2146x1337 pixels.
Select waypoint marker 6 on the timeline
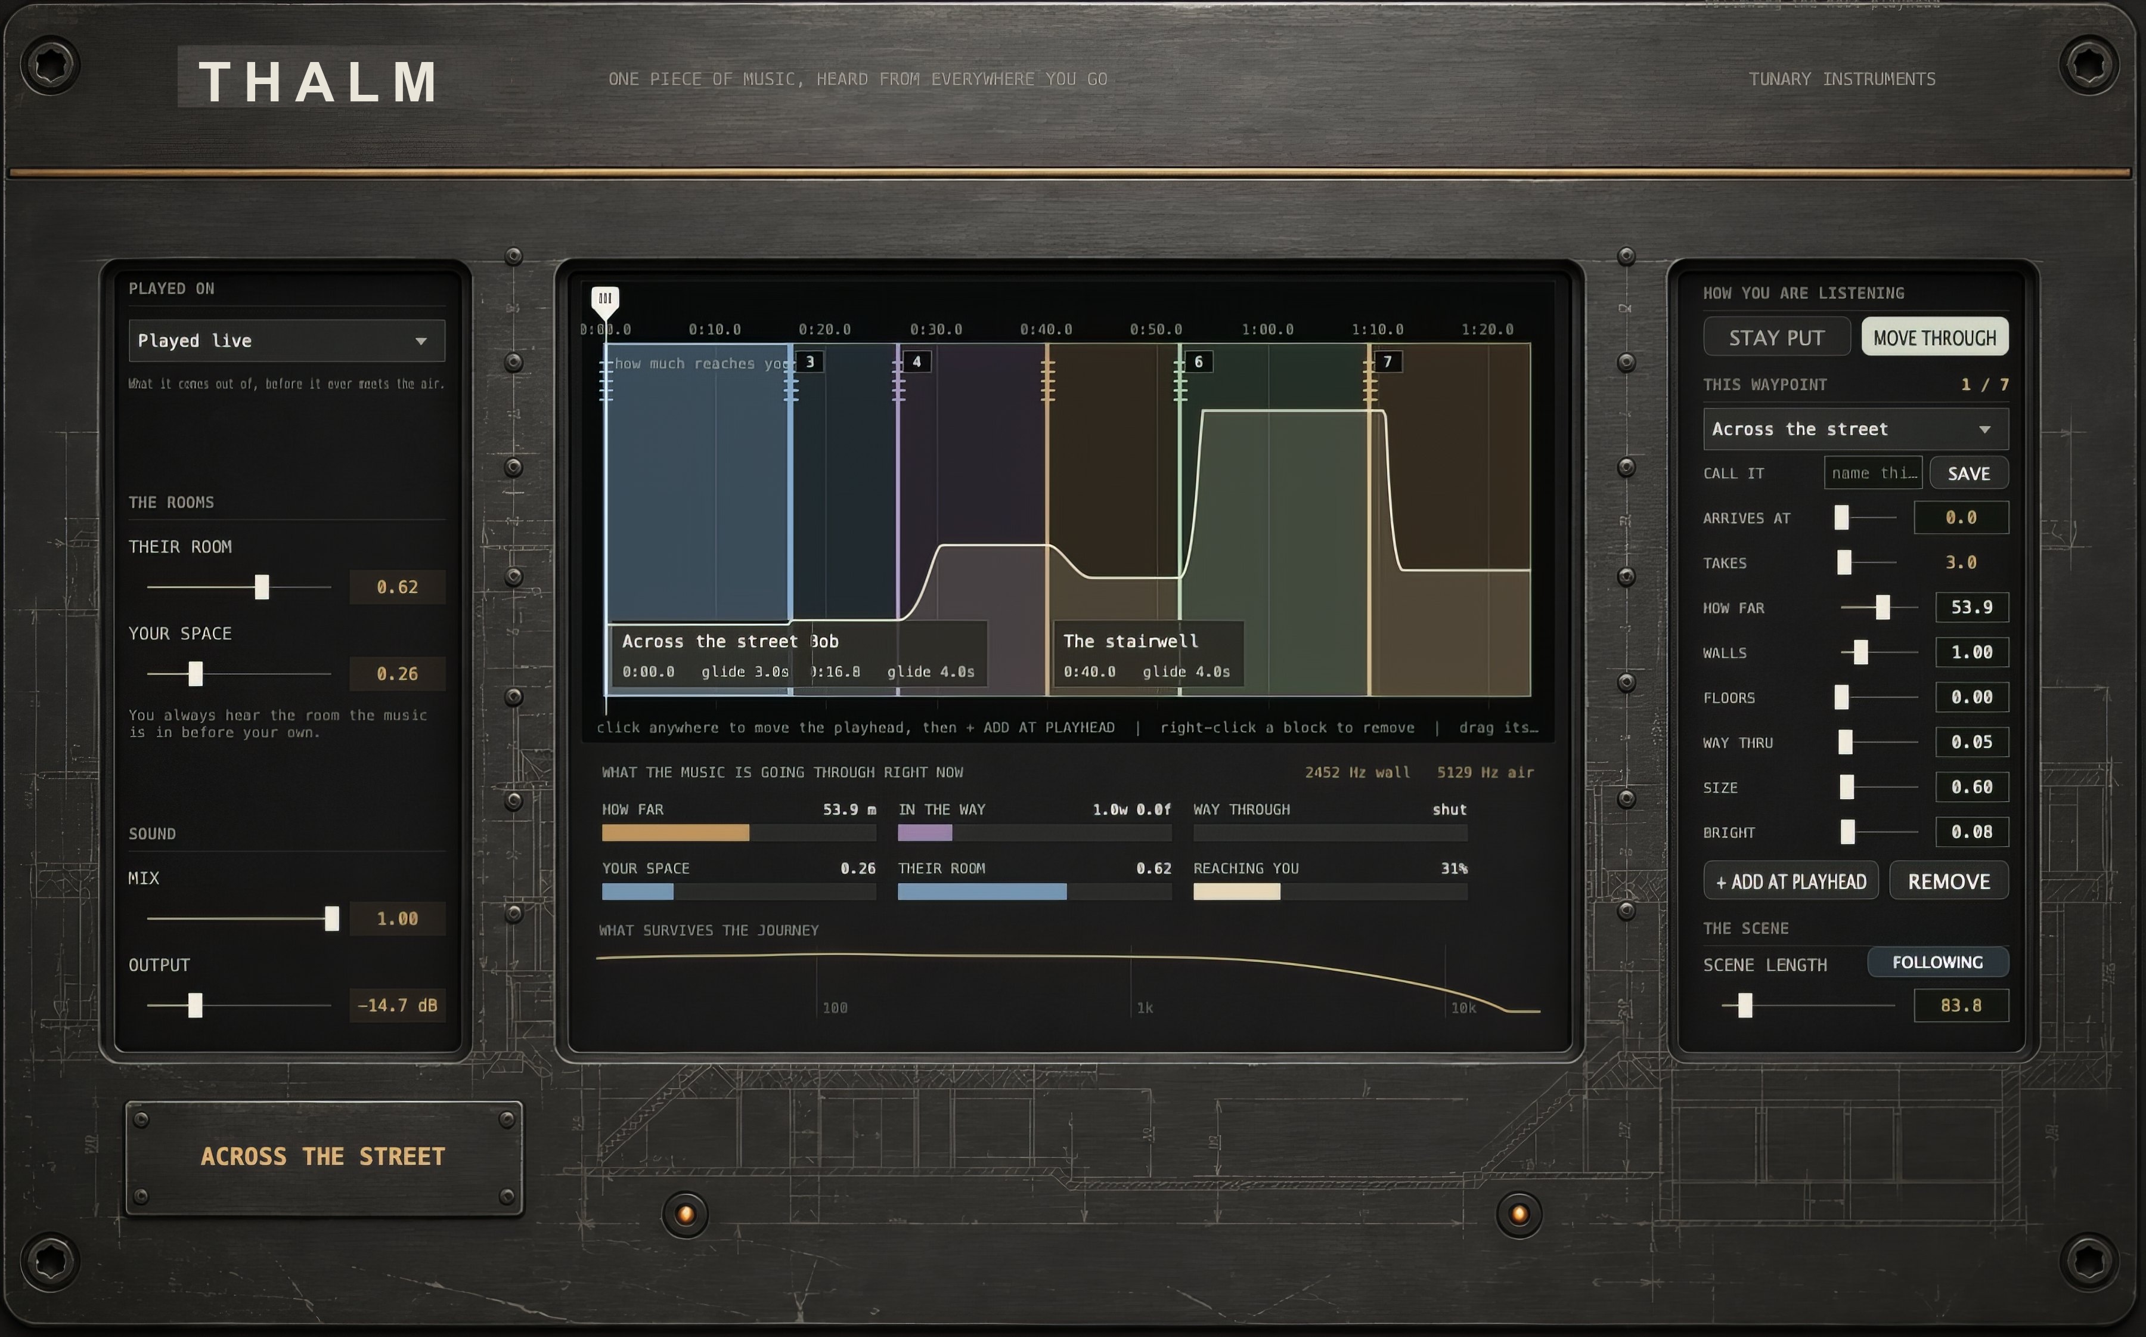pos(1199,361)
